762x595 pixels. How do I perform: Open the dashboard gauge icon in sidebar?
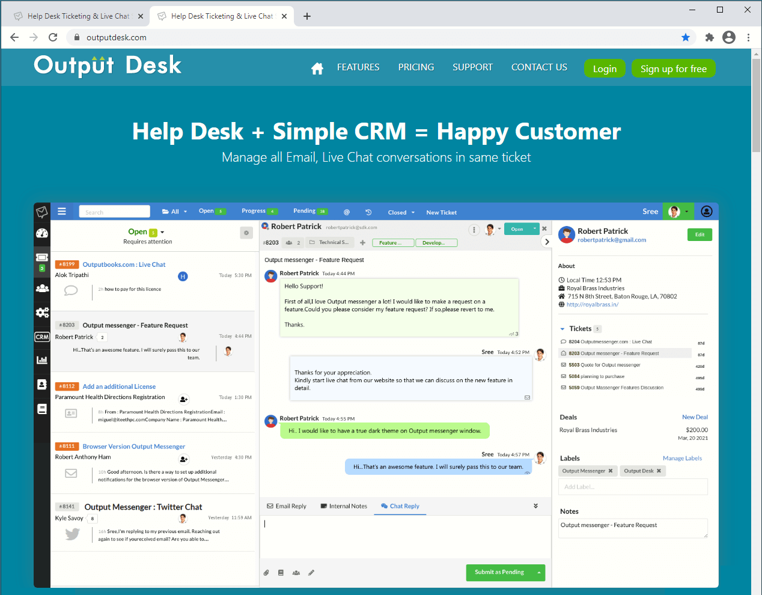click(42, 234)
